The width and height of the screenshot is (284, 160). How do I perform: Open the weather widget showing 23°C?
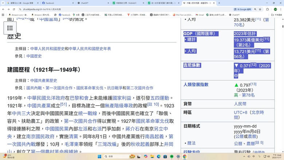click(x=8, y=156)
